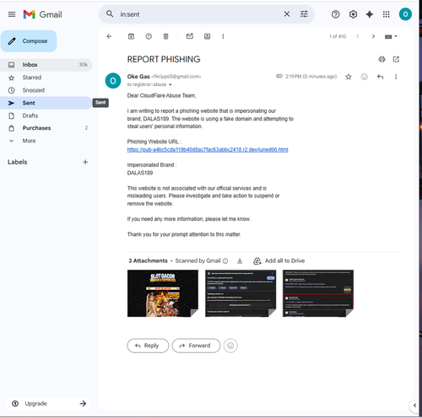The height and width of the screenshot is (418, 422).
Task: Archive this email
Action: tap(131, 36)
